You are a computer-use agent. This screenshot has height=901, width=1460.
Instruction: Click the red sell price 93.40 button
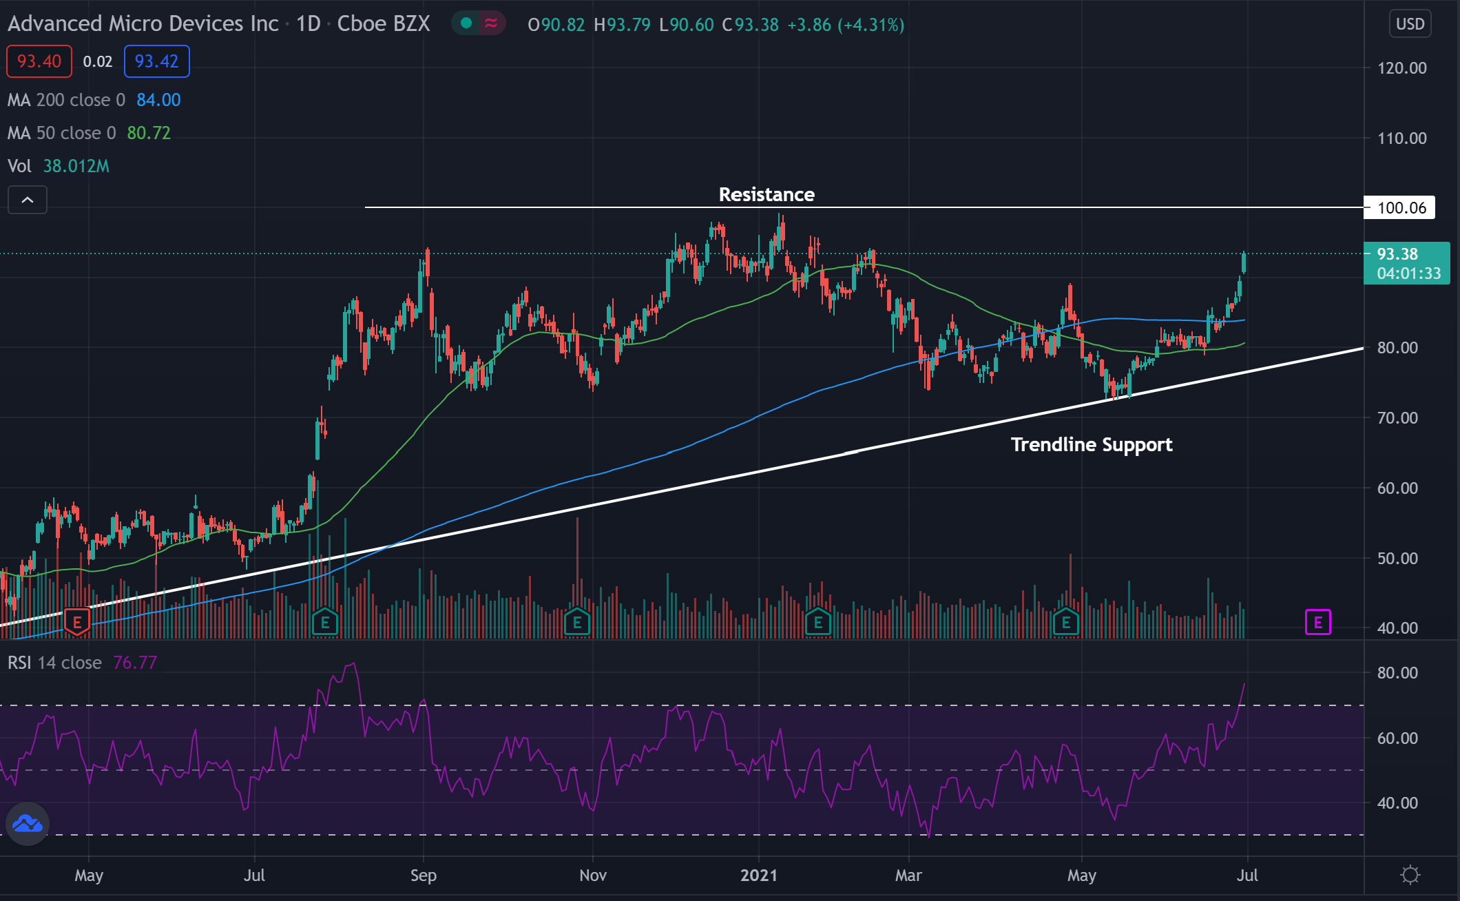coord(39,61)
